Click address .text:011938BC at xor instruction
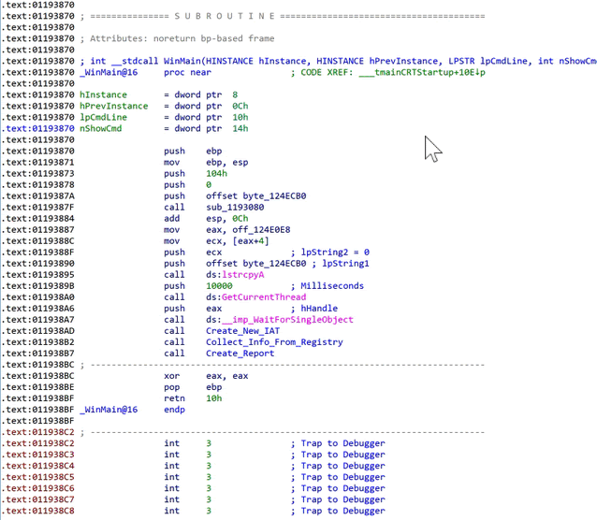This screenshot has width=597, height=520. [x=38, y=376]
